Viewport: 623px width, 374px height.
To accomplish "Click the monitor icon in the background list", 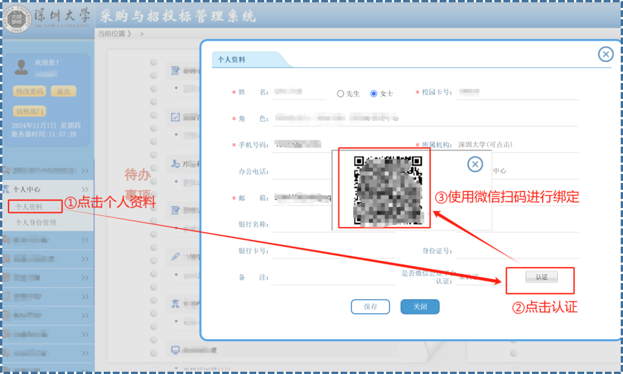I will point(175,350).
